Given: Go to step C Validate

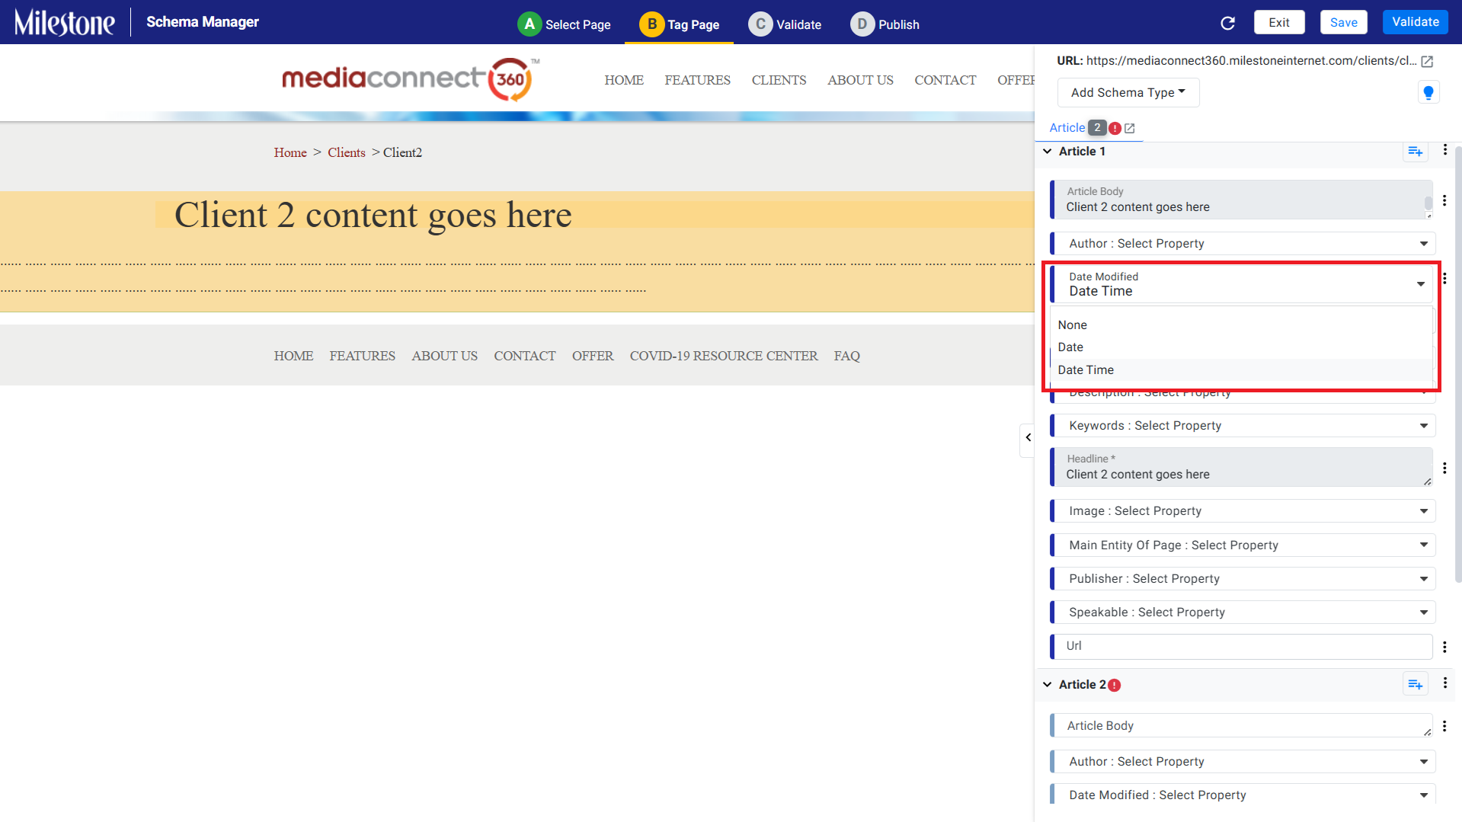Looking at the screenshot, I should [785, 24].
